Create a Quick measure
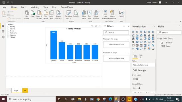 tap(113, 15)
